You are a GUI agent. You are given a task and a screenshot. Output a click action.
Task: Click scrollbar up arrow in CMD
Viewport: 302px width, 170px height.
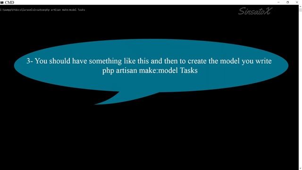tap(300, 7)
